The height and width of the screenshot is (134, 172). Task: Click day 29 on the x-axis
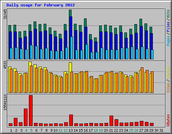pos(151,130)
